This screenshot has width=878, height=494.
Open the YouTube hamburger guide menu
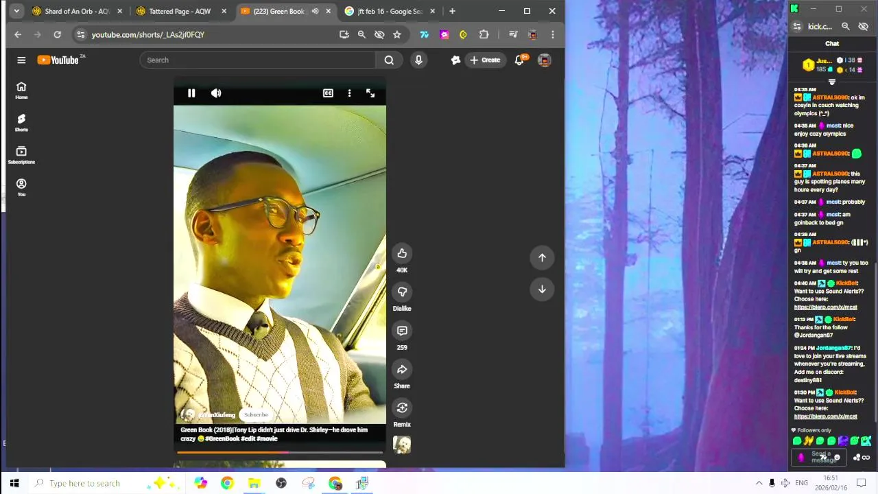point(21,60)
